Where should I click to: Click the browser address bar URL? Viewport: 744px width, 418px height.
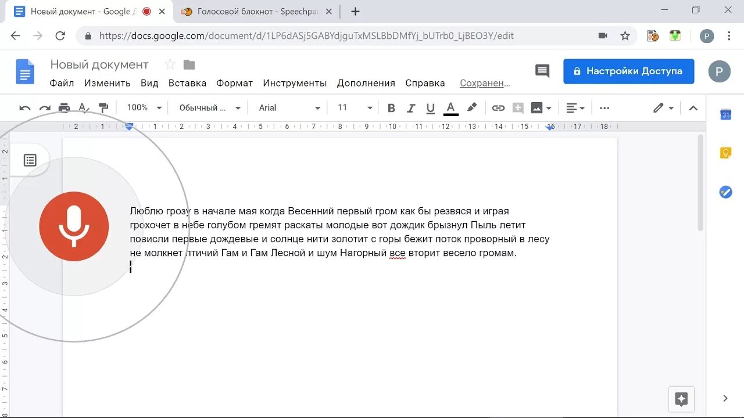306,36
